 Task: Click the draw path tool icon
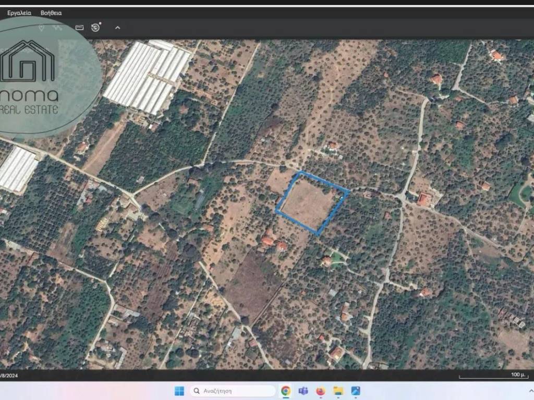pos(57,27)
